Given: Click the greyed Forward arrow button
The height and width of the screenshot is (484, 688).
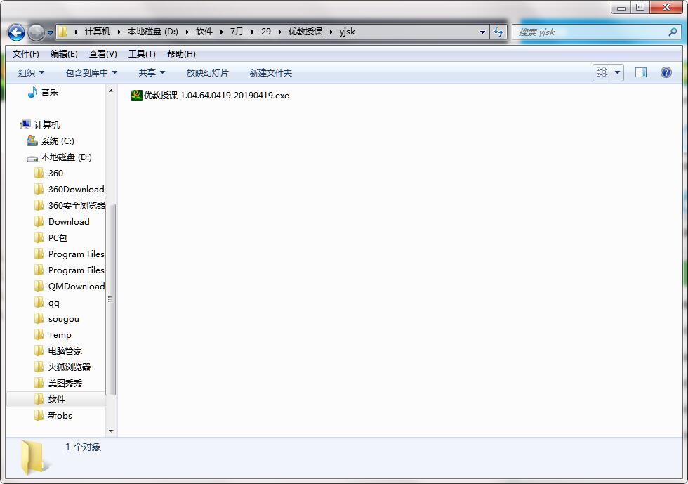Looking at the screenshot, I should (36, 32).
